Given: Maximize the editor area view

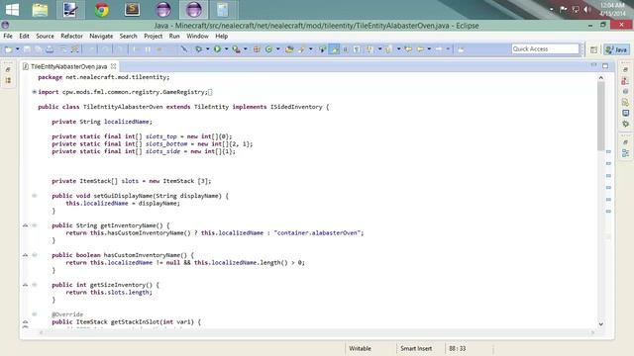Looking at the screenshot, I should pos(605,66).
